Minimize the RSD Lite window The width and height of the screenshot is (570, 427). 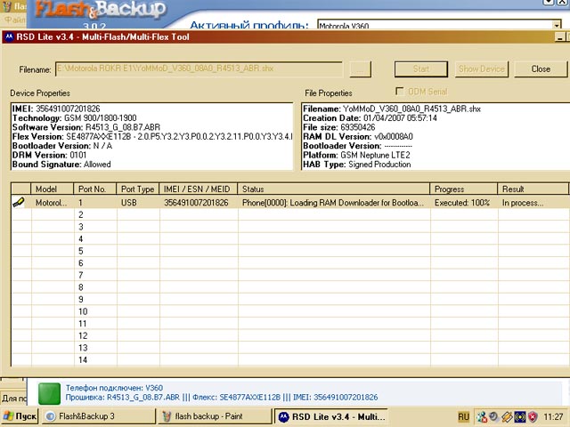coord(560,37)
